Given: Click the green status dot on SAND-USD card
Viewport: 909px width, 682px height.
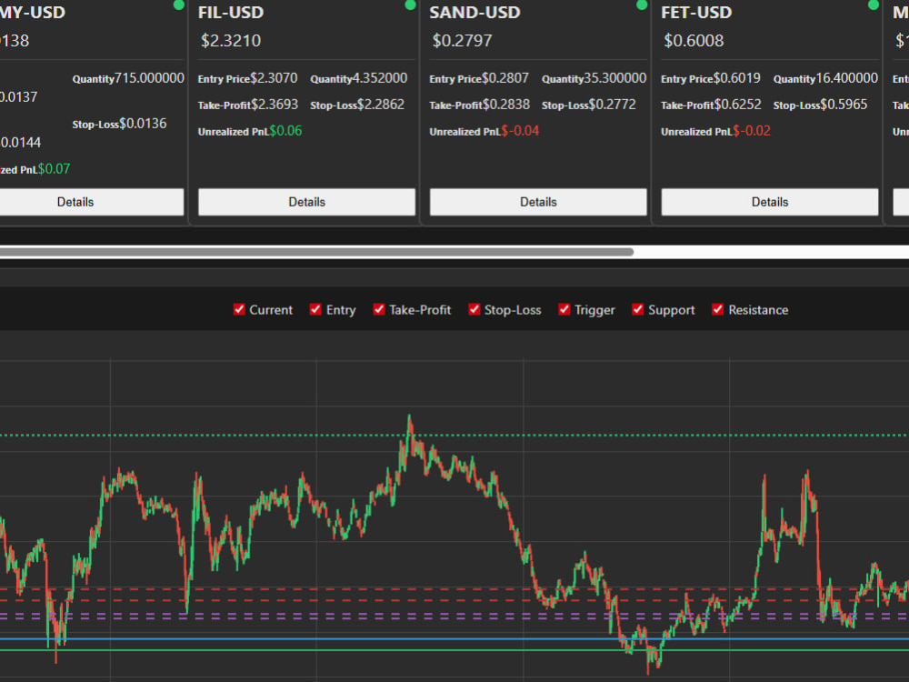Looking at the screenshot, I should (642, 5).
